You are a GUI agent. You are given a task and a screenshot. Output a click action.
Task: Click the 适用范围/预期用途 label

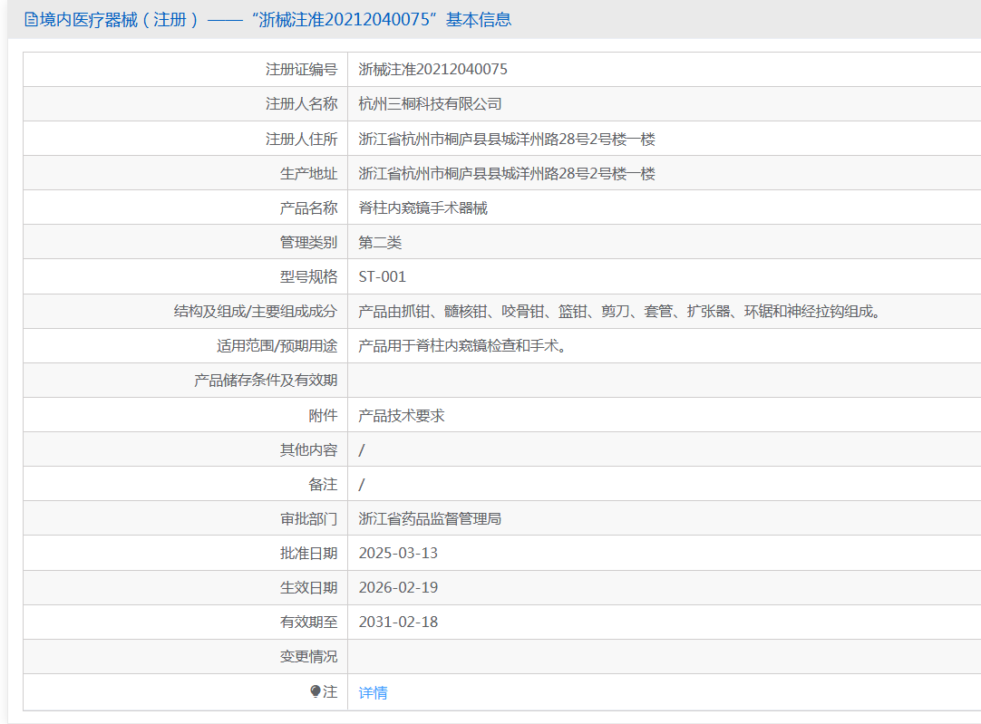point(277,345)
